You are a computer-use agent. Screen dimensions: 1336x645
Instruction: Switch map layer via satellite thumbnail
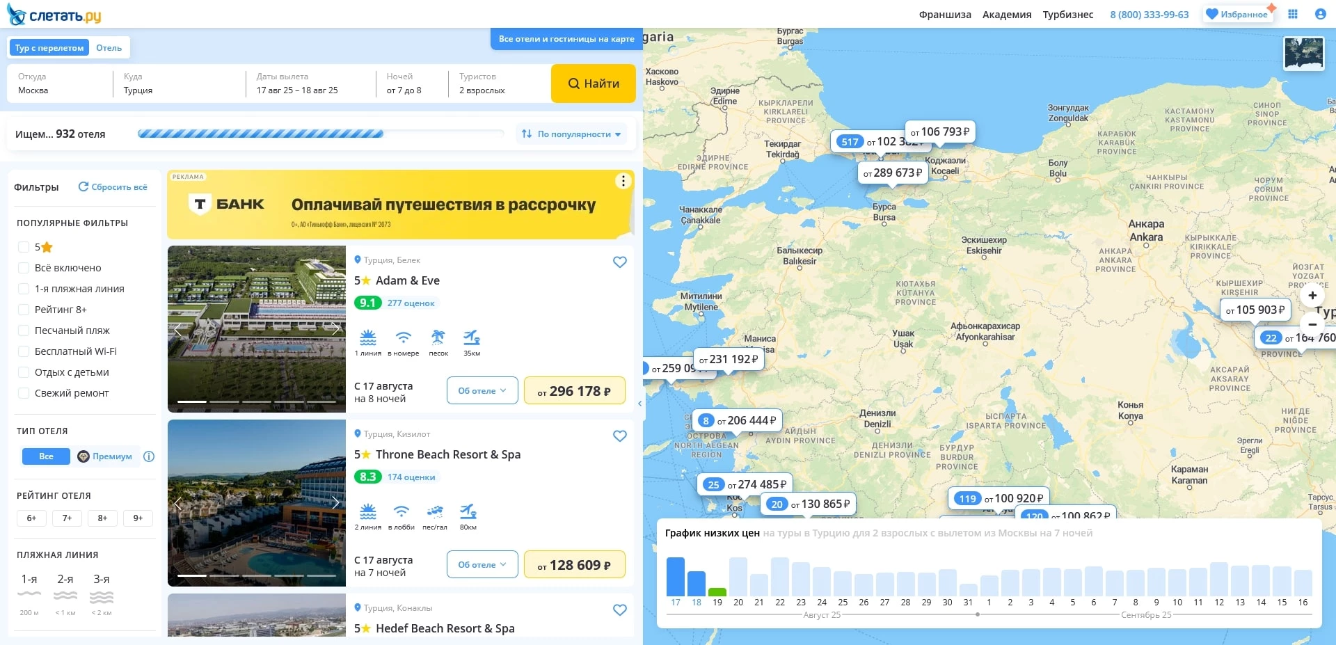coord(1303,54)
